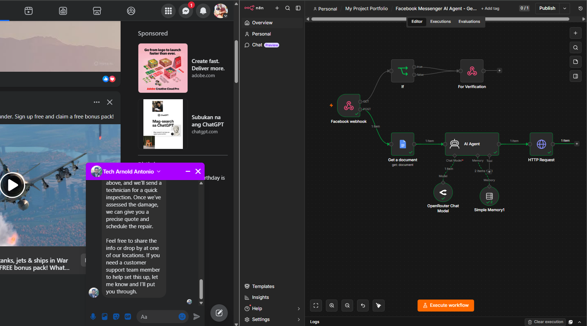Dismiss the sponsored post with X
The image size is (587, 326).
[110, 102]
